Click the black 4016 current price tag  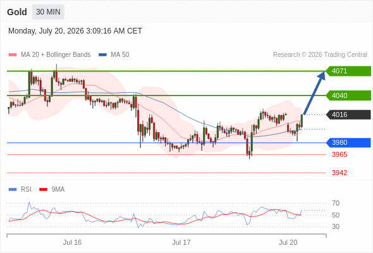tap(348, 114)
